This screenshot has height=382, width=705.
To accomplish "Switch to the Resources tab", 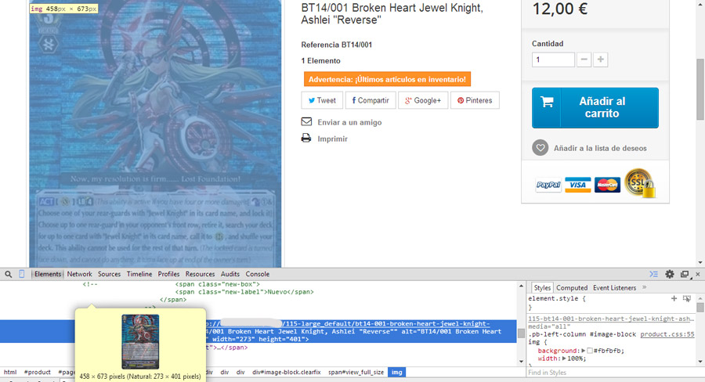I will [200, 274].
